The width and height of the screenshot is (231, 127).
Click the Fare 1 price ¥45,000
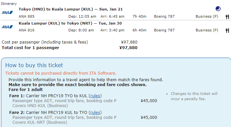[149, 101]
